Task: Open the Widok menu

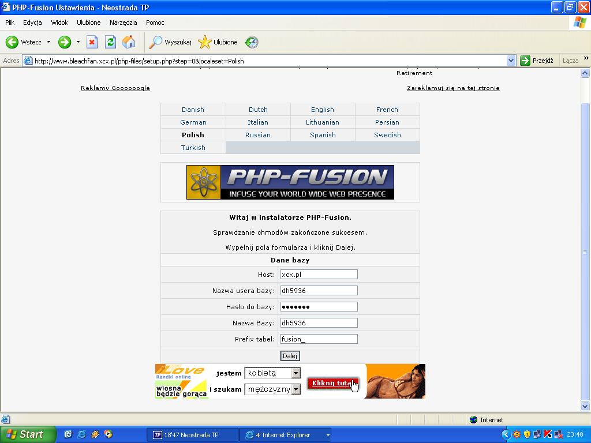Action: pyautogui.click(x=59, y=22)
